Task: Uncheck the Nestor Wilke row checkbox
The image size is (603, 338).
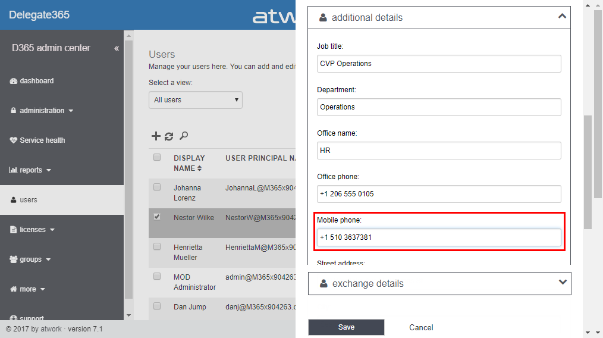Action: tap(157, 217)
